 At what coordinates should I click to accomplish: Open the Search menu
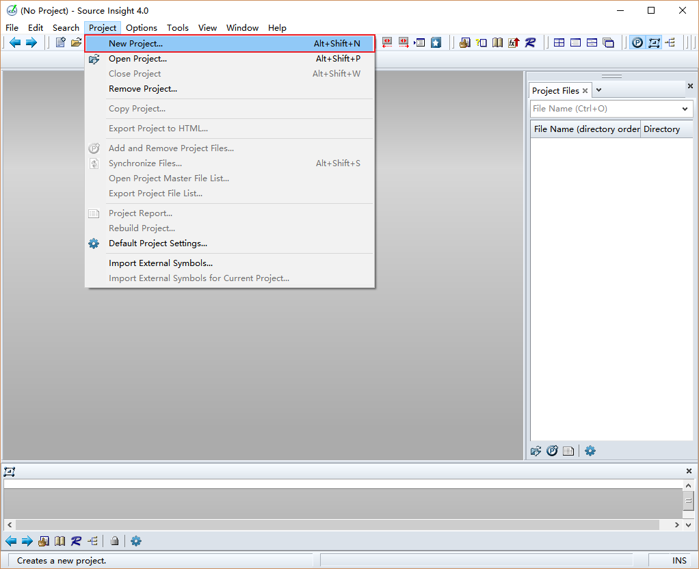pos(66,27)
